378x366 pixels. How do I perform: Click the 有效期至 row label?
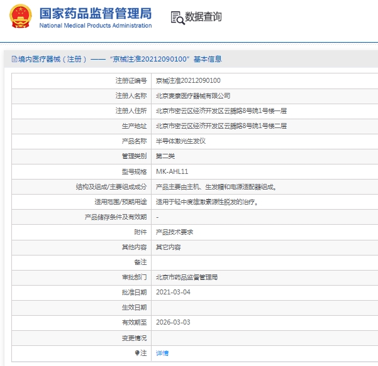pos(134,323)
